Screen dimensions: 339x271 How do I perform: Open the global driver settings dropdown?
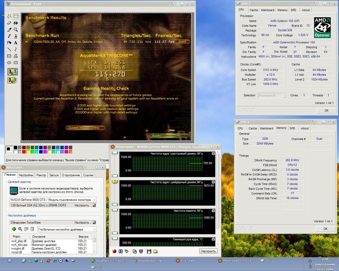pyautogui.click(x=95, y=229)
